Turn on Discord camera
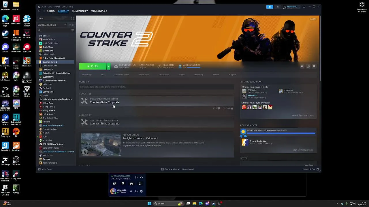Viewport: 369px width, 207px height. (x=114, y=183)
